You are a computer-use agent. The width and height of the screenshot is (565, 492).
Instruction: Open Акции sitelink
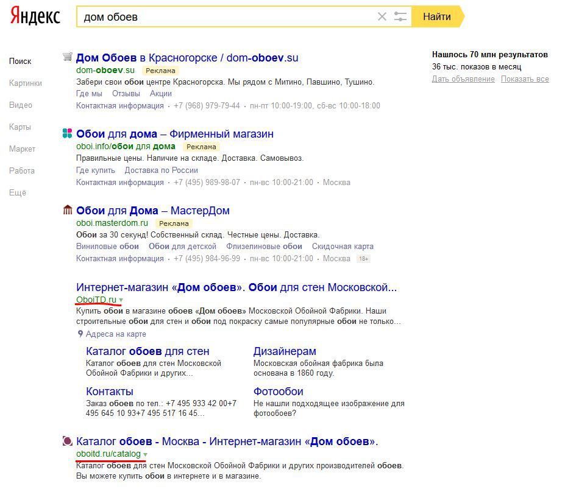161,94
